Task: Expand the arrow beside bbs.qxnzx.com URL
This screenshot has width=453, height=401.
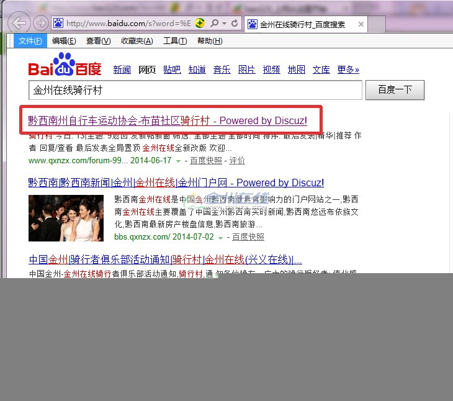Action: pyautogui.click(x=220, y=238)
